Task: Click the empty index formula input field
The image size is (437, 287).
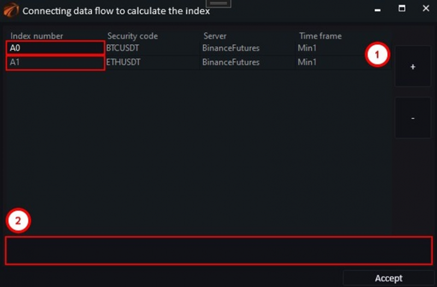Action: tap(219, 250)
